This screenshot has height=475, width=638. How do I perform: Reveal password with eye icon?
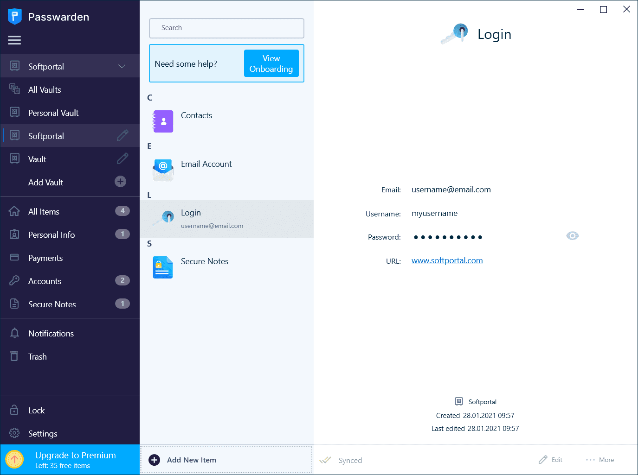(573, 236)
